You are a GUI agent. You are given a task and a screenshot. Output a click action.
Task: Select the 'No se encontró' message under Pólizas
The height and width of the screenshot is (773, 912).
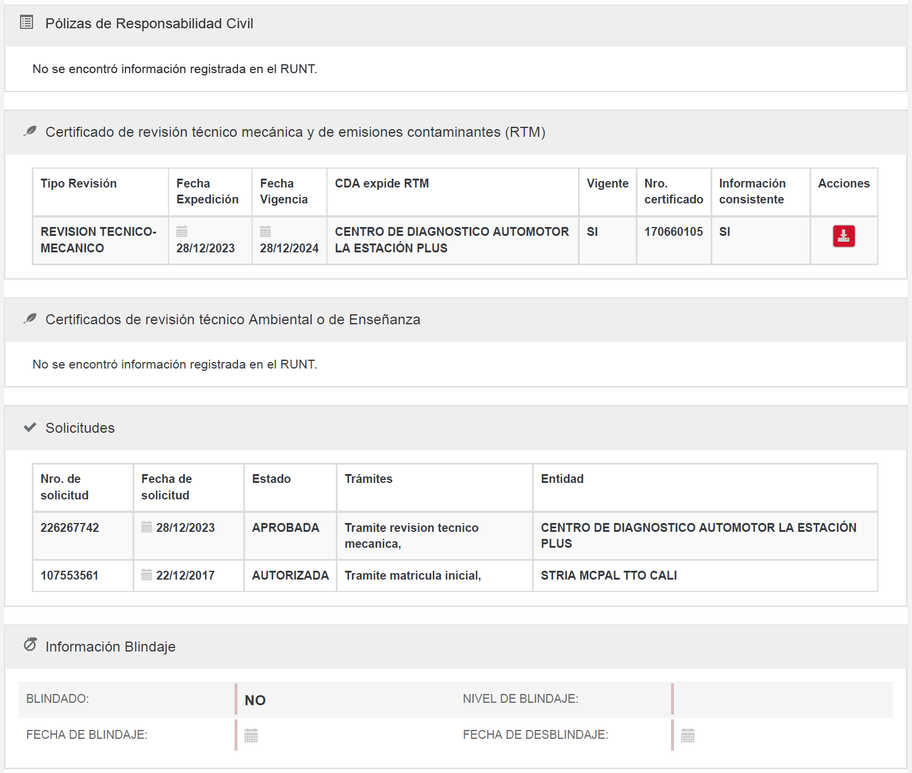click(x=175, y=69)
